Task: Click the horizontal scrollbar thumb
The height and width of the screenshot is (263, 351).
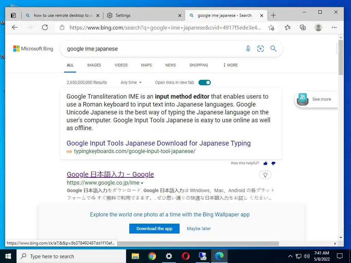Action: click(198, 243)
